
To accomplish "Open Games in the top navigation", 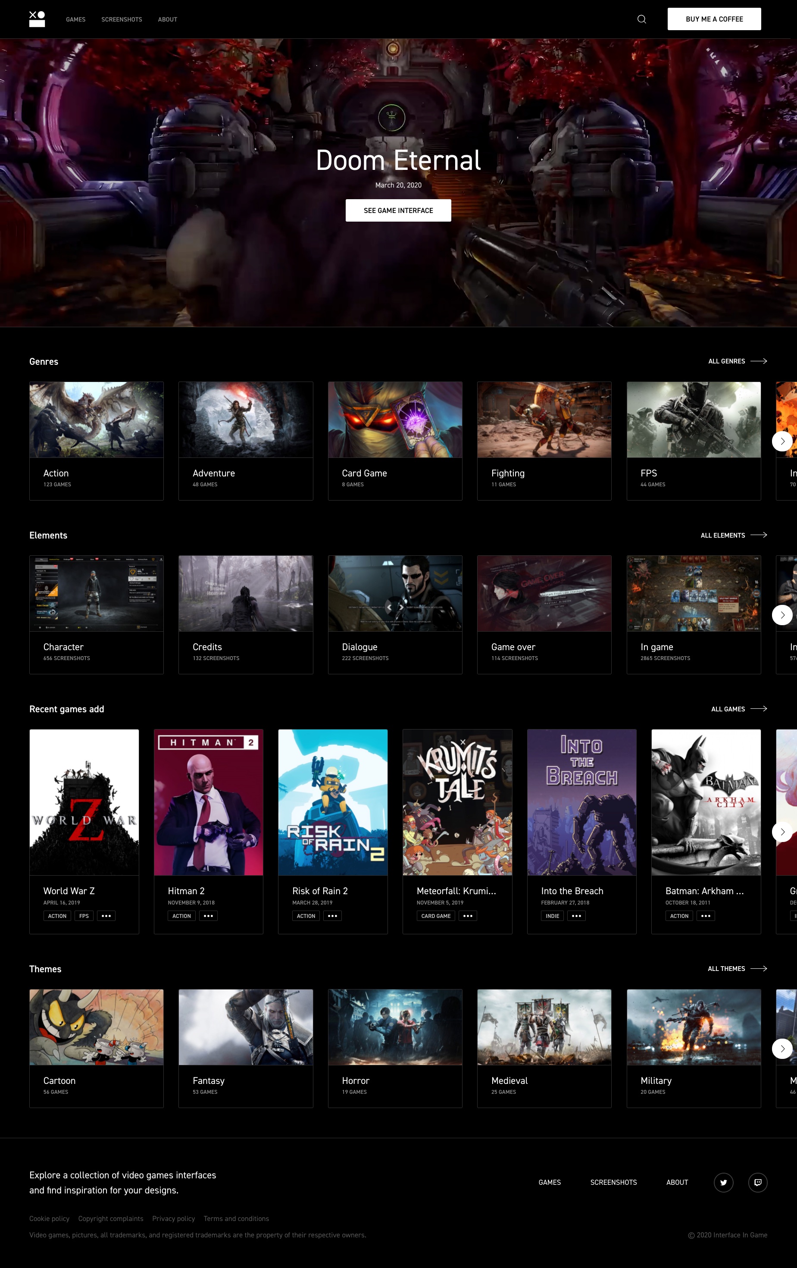I will click(76, 19).
